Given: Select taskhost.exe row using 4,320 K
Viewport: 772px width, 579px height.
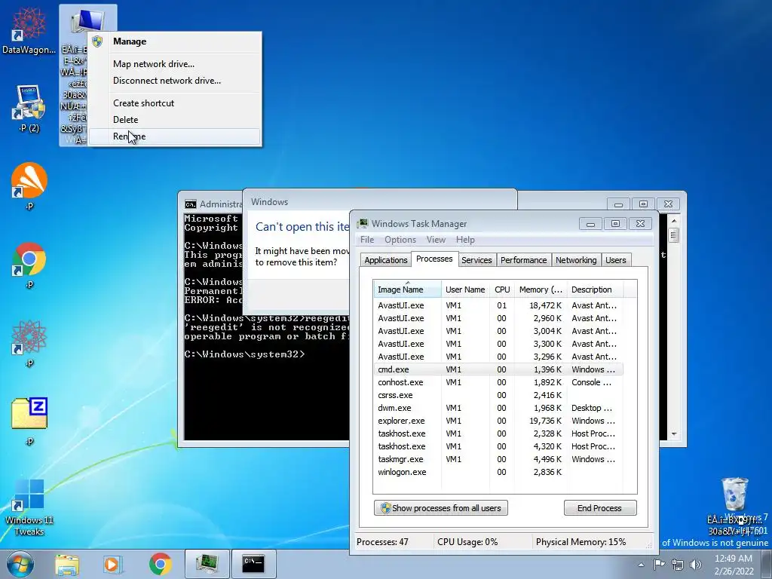Looking at the screenshot, I should point(498,446).
